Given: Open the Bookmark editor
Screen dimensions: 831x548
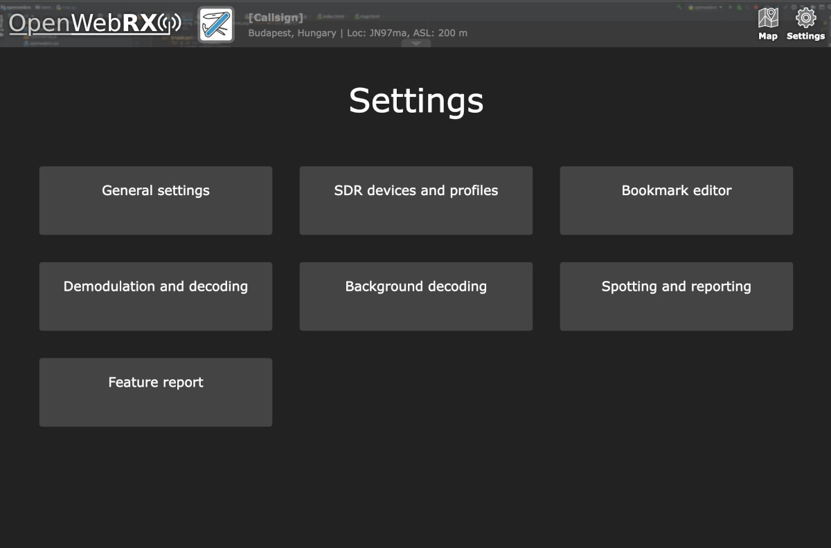Looking at the screenshot, I should [x=676, y=201].
